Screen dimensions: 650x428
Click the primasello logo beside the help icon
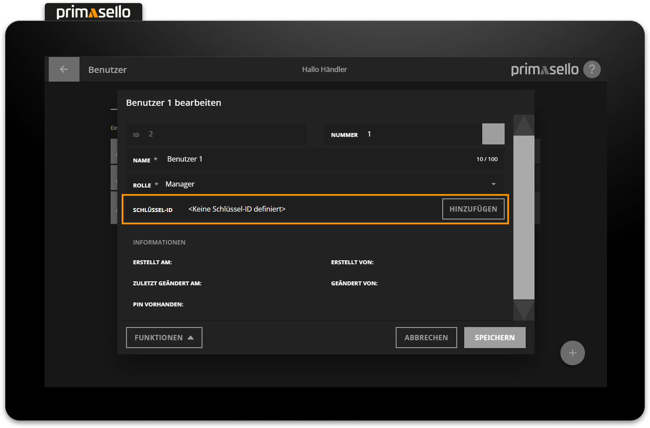coord(545,69)
